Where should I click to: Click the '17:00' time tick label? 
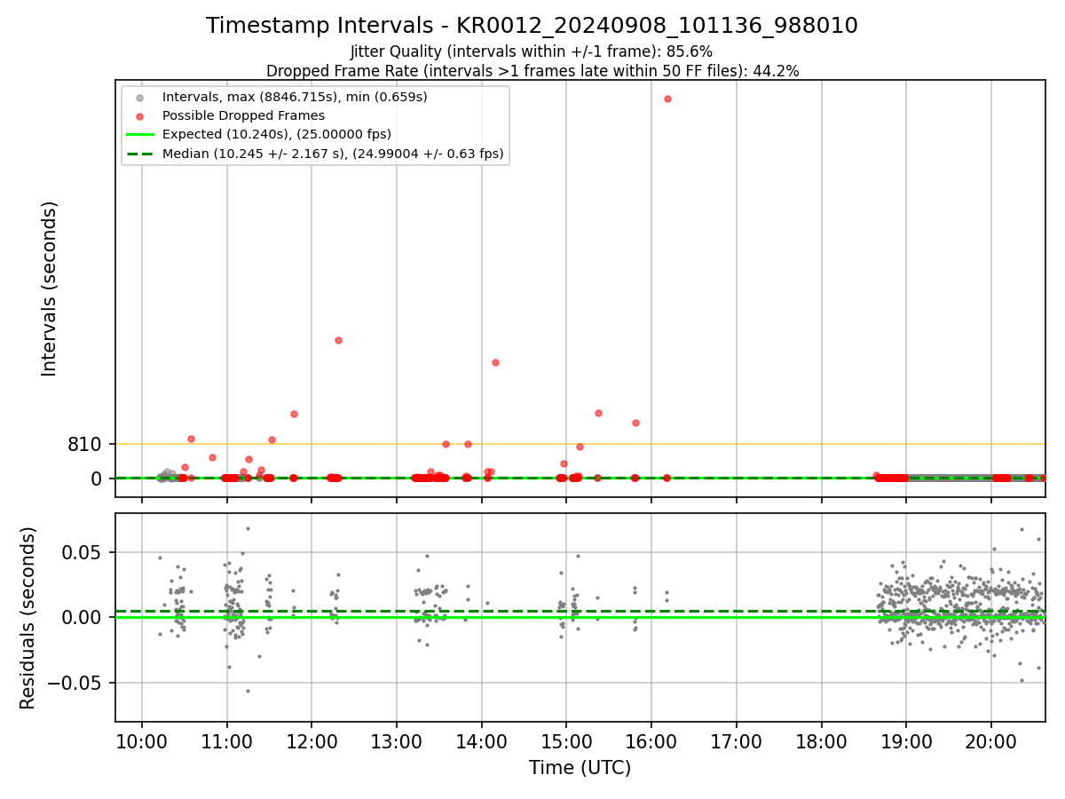click(x=737, y=741)
